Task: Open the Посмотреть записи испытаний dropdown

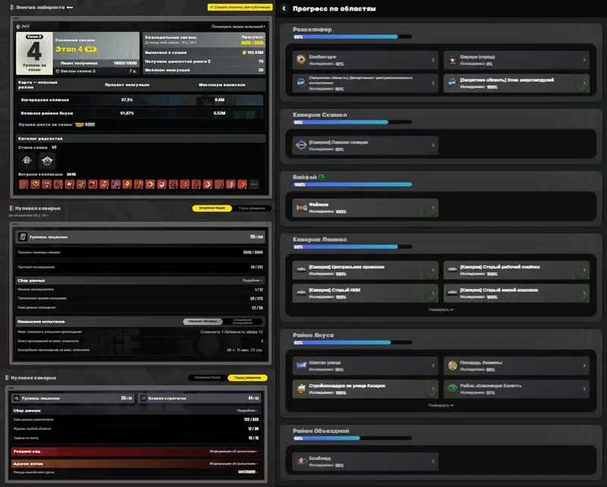Action: point(238,27)
